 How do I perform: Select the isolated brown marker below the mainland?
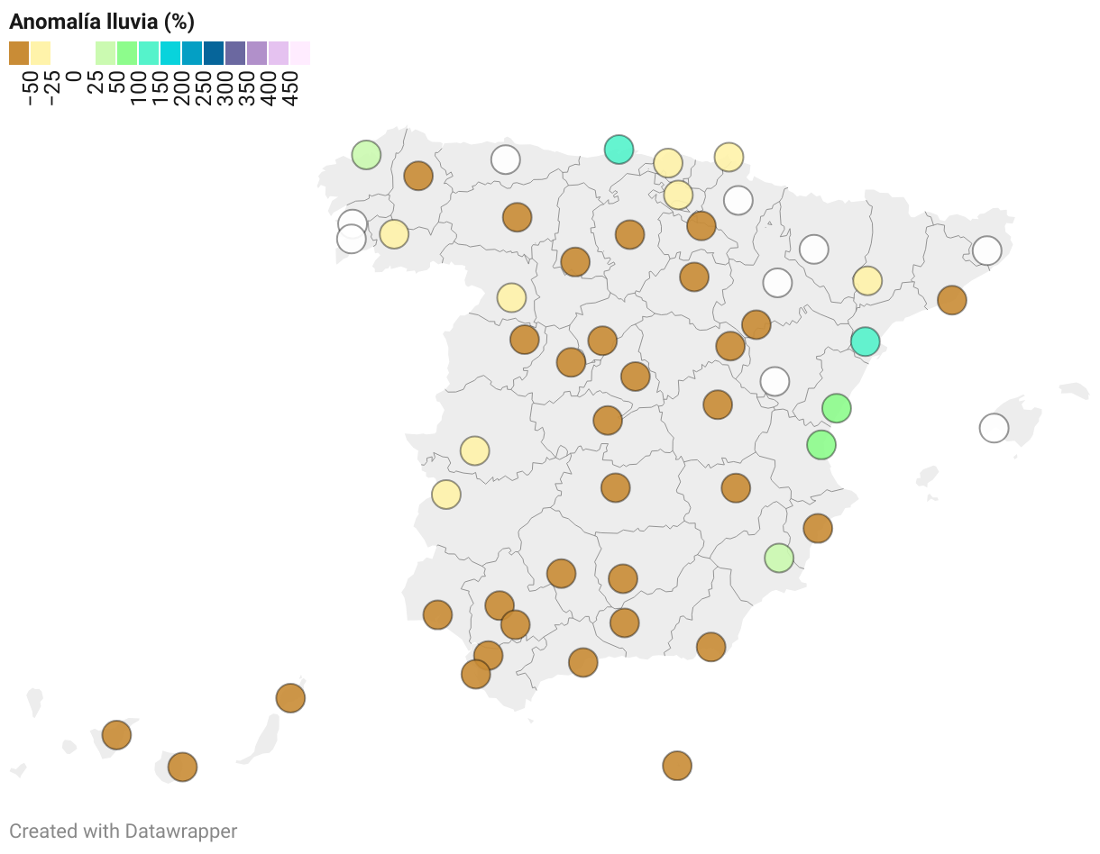click(x=677, y=766)
